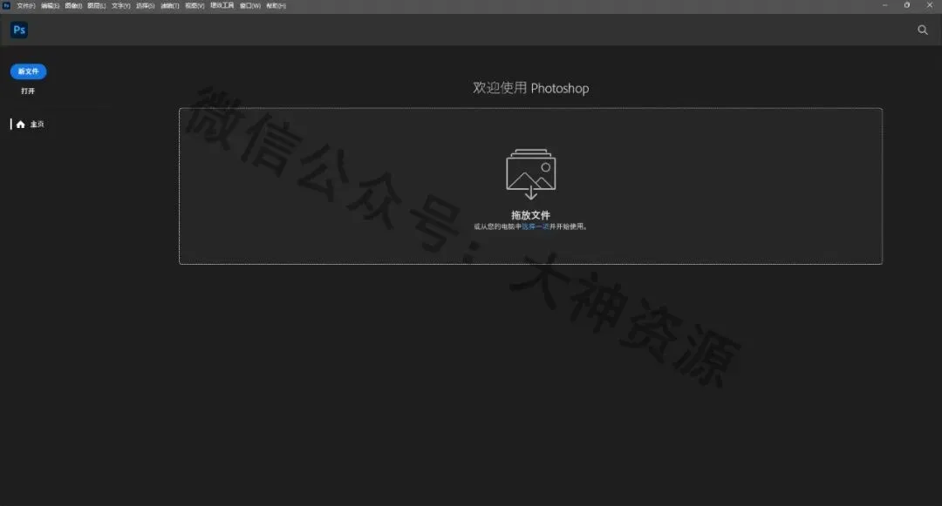The image size is (942, 506).
Task: Open the 文件(F) menu
Action: pyautogui.click(x=26, y=5)
